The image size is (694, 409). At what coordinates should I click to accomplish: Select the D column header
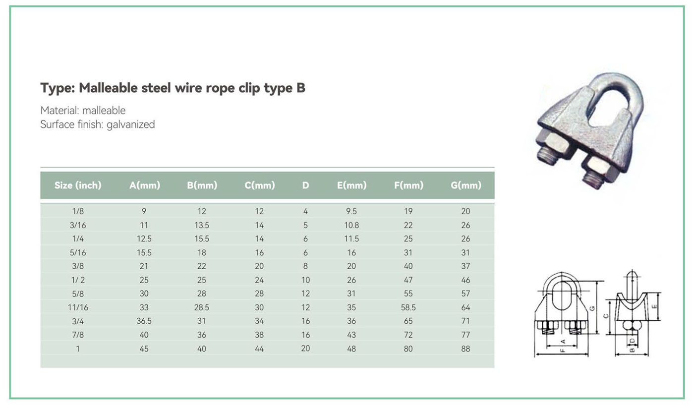pos(305,185)
